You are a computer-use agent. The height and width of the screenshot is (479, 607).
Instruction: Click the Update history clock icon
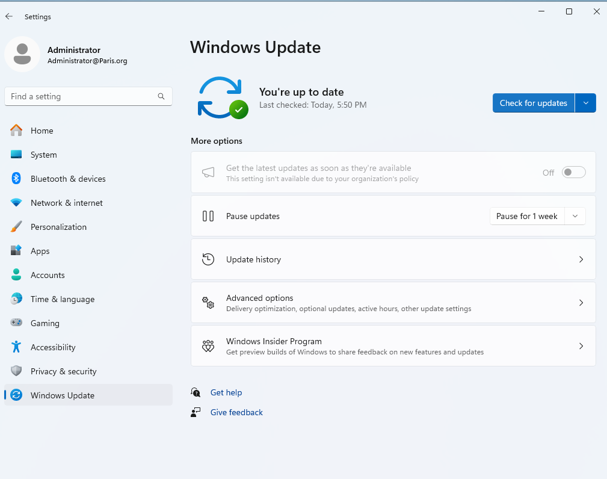point(208,259)
